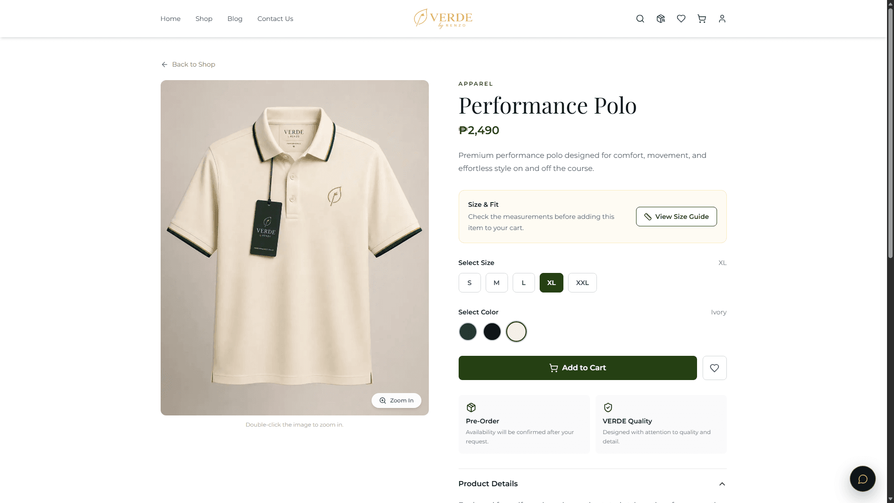Open the search icon in header
Screen dimensions: 894x503
[x=640, y=19]
